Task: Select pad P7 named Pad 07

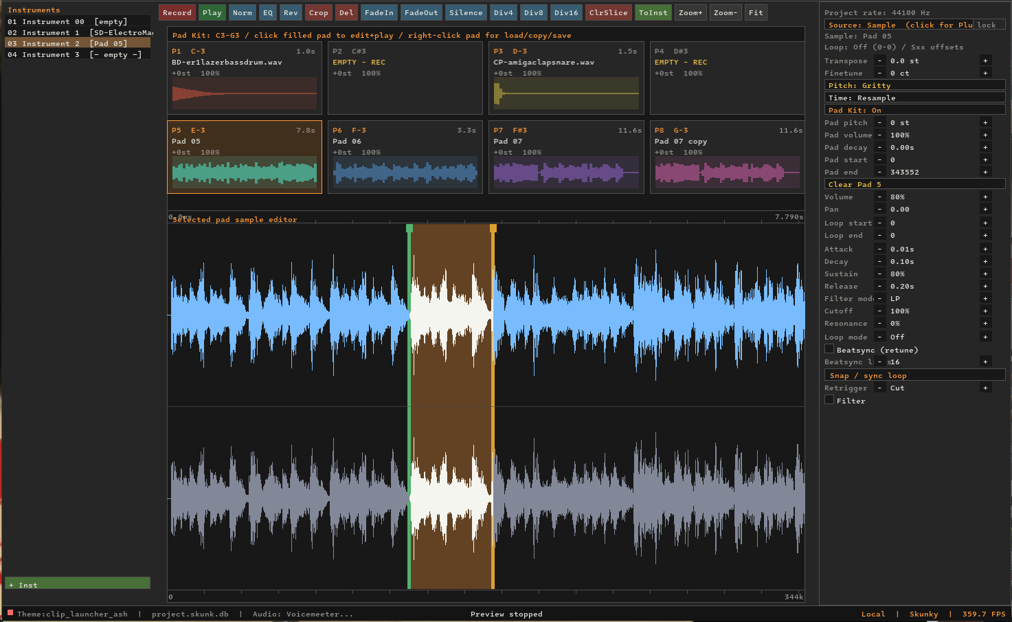Action: pyautogui.click(x=566, y=157)
